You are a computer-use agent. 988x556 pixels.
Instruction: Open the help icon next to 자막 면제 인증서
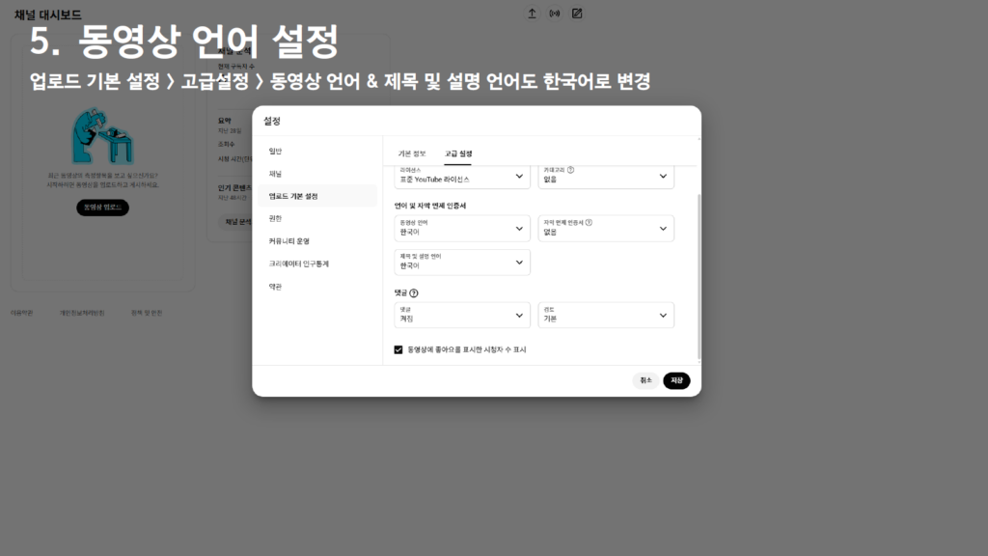589,223
